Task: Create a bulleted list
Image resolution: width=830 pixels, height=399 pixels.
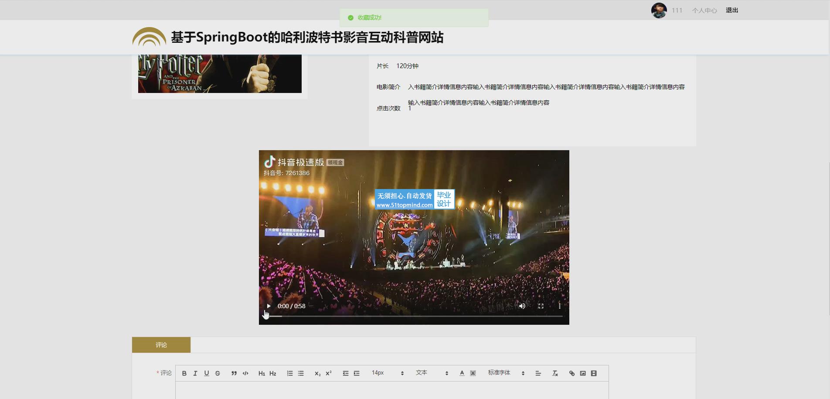Action: 301,373
